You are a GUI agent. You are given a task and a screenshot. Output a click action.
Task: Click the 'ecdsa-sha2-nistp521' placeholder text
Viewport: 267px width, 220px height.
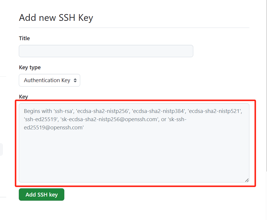214,111
